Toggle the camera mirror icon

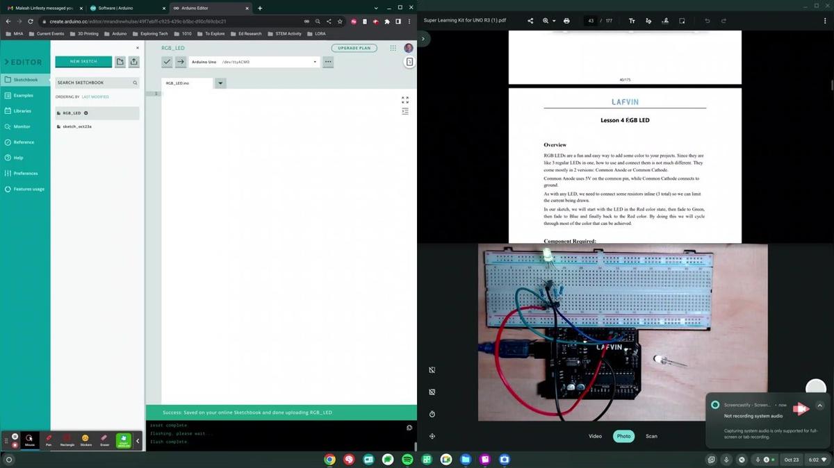(432, 370)
